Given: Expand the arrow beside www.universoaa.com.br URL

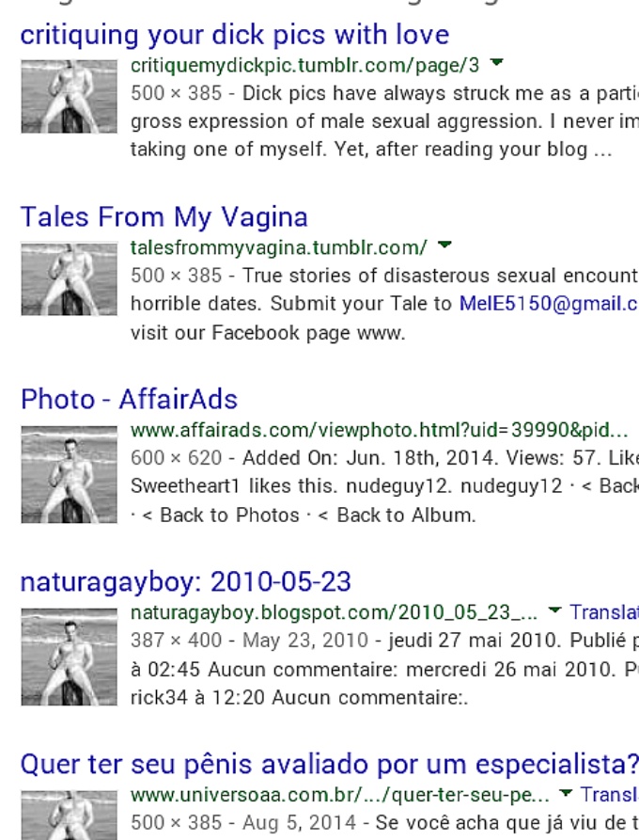Looking at the screenshot, I should (x=566, y=792).
